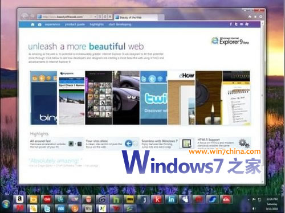Screen dimensions: 285x213
Task: Open the Bing demo thumbnail
Action: point(44,98)
